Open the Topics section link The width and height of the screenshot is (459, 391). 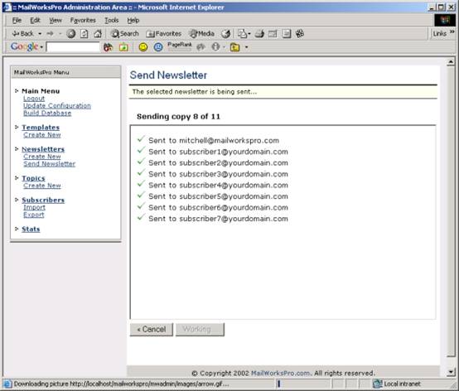(33, 178)
